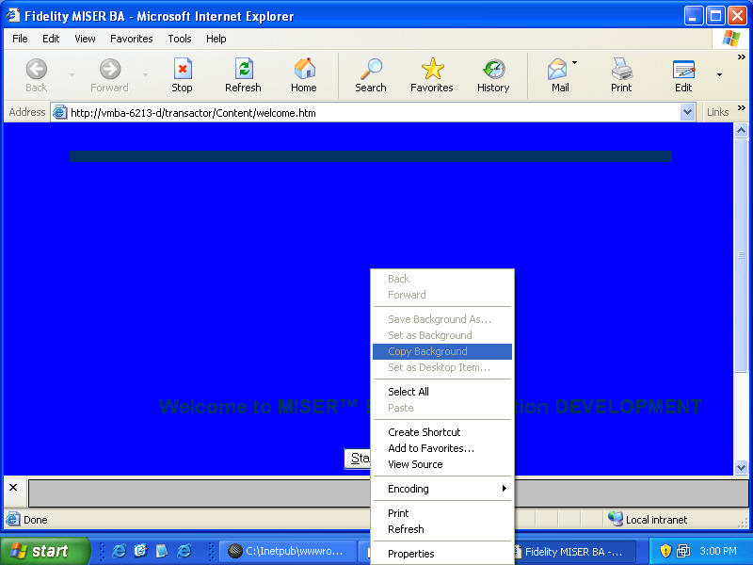Switch to the C:\Inetpub\wwwro... taskbar window
This screenshot has height=565, width=753.
coord(288,551)
